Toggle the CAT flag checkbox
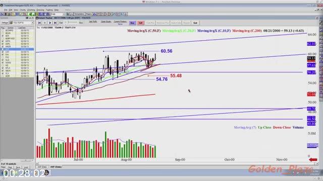323x181 pixels. 3,52
